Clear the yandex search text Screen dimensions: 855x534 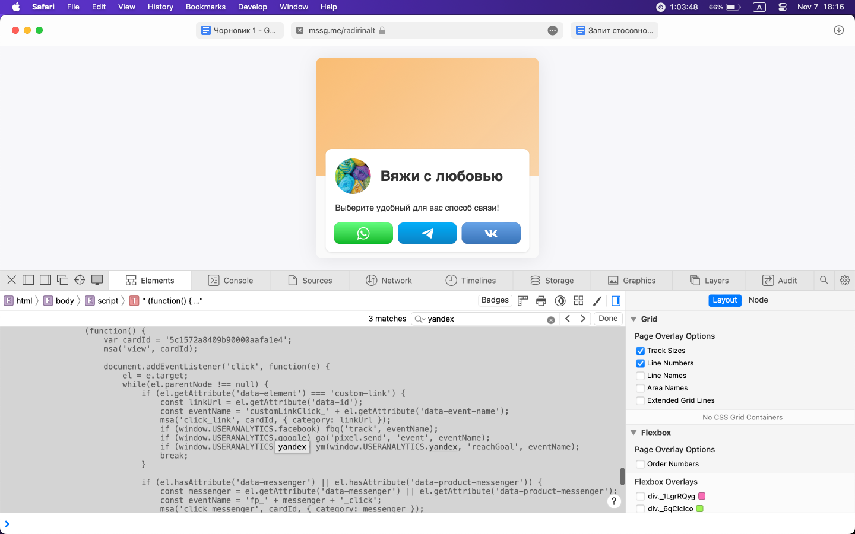tap(551, 319)
